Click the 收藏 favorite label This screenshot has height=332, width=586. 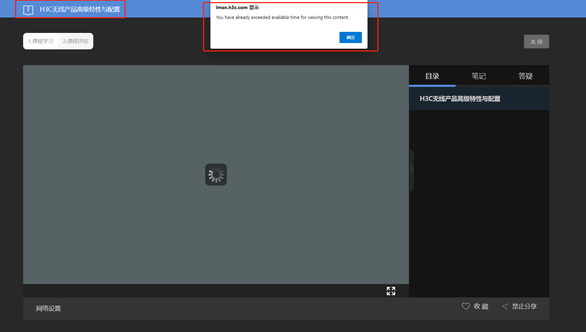[481, 306]
